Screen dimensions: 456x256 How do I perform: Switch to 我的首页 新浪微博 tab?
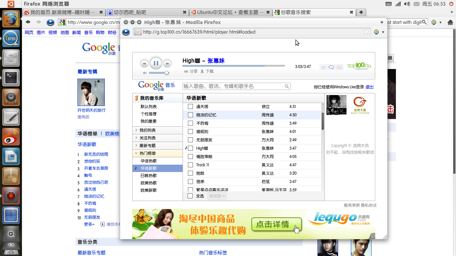[64, 12]
